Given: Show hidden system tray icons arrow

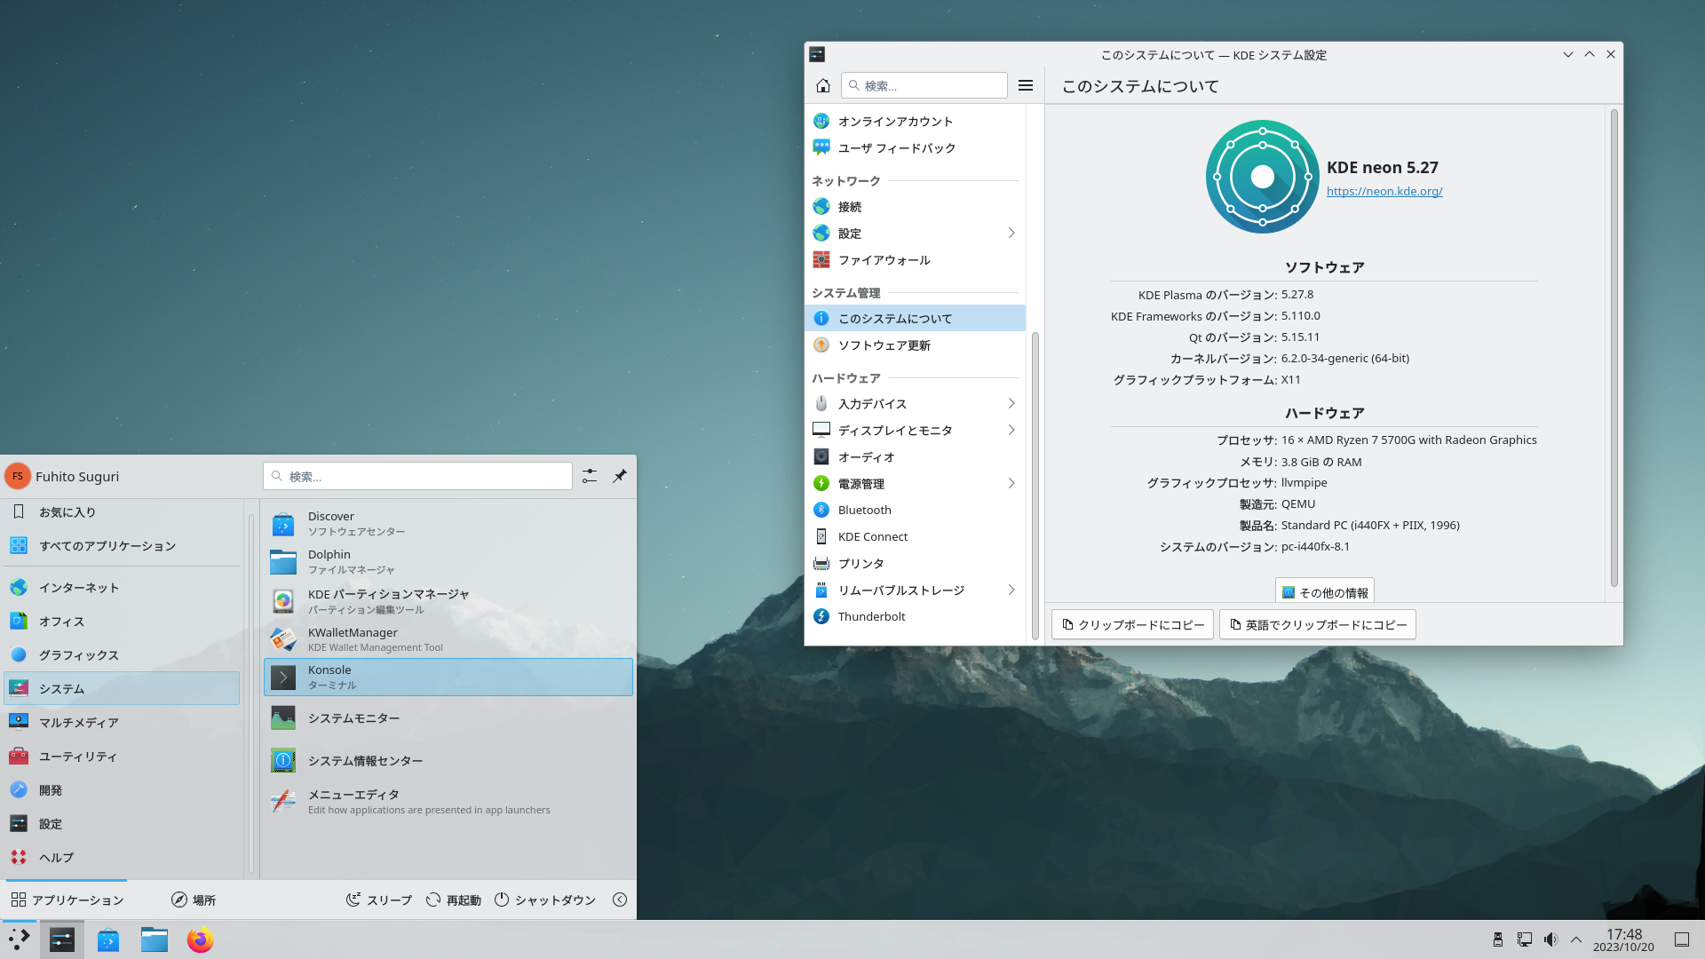Looking at the screenshot, I should coord(1576,939).
